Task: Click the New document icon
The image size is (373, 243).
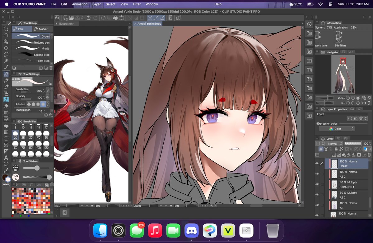Action: pyautogui.click(x=65, y=18)
